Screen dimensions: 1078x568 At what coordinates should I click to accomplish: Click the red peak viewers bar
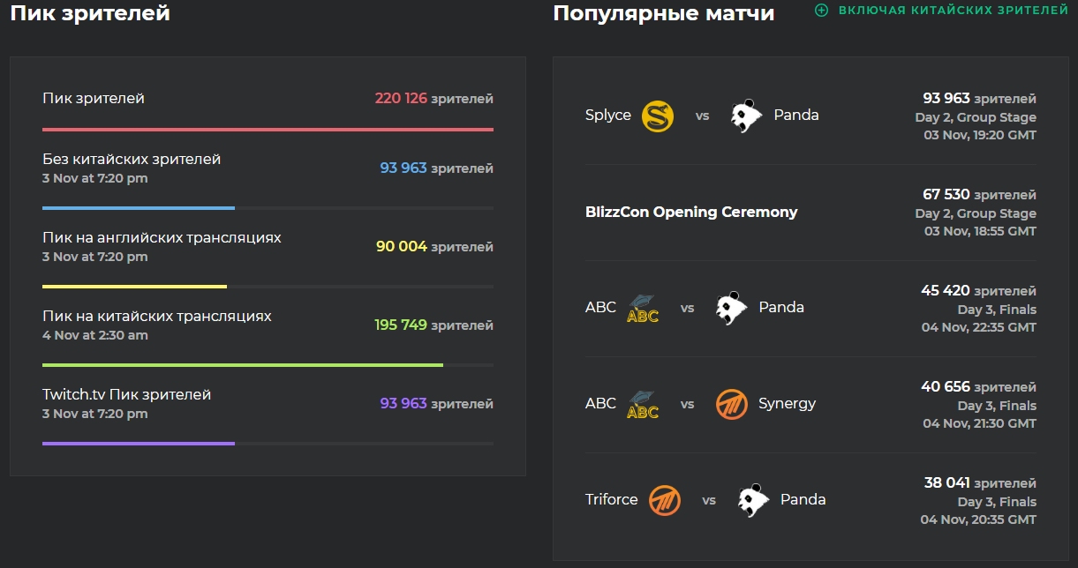pyautogui.click(x=268, y=130)
